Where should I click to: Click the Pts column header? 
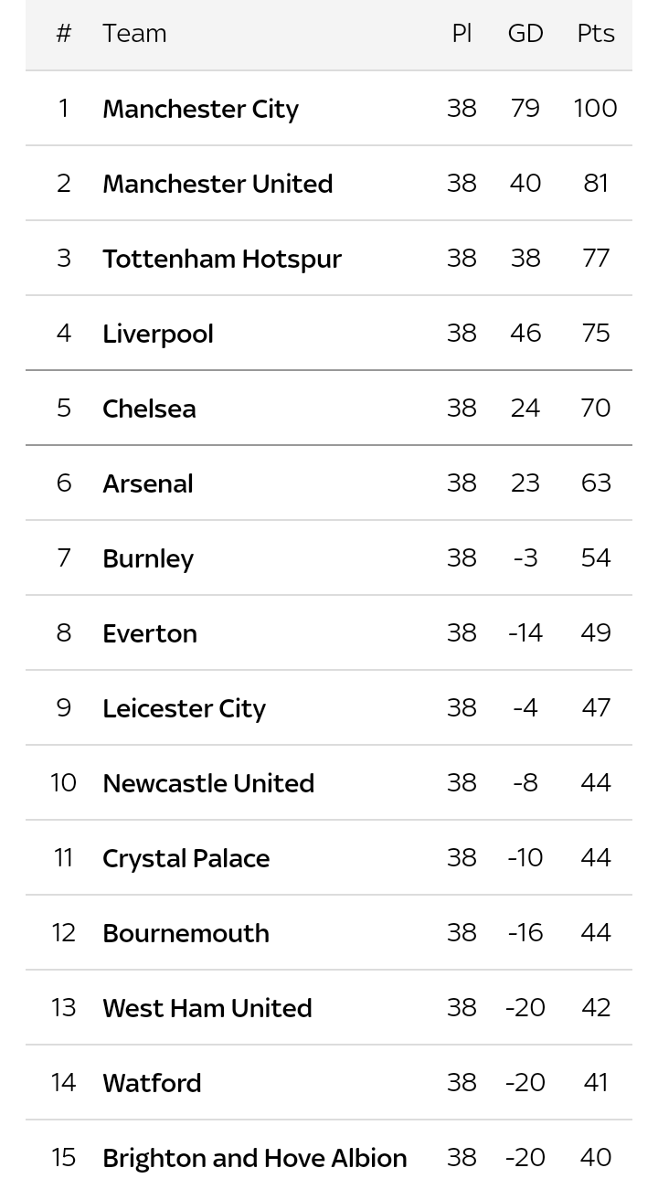coord(596,34)
